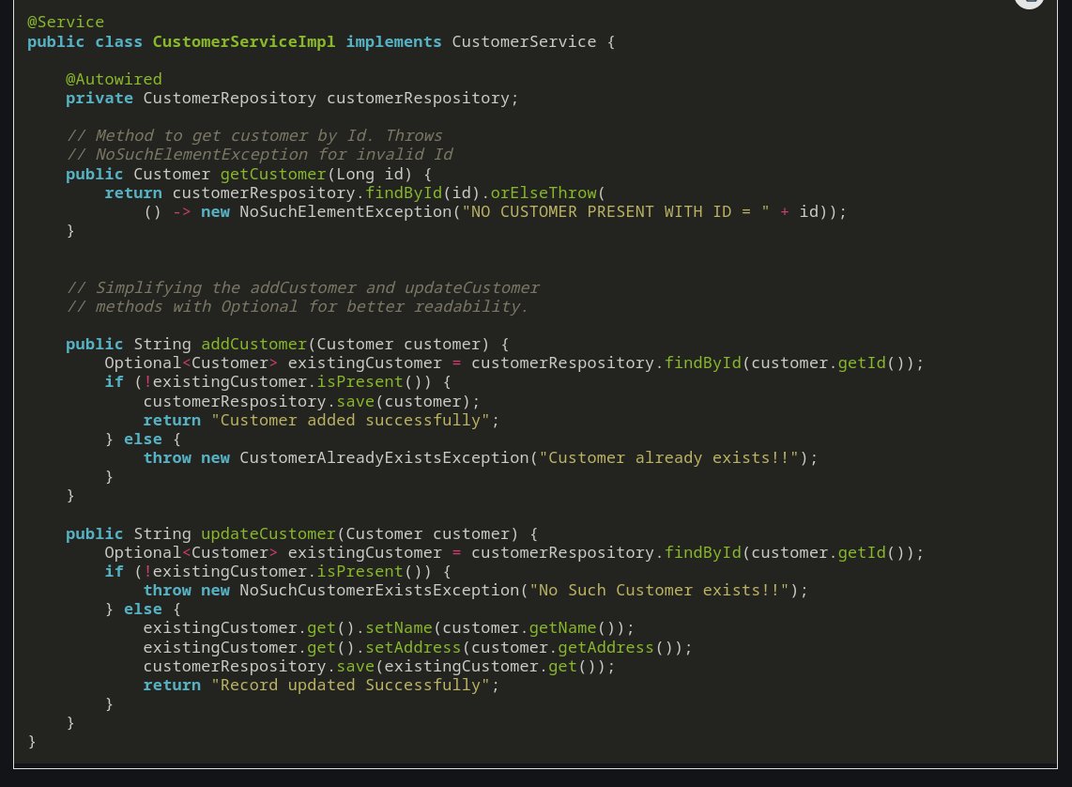The height and width of the screenshot is (787, 1072).
Task: Click the orElseThrow method call
Action: tap(544, 193)
